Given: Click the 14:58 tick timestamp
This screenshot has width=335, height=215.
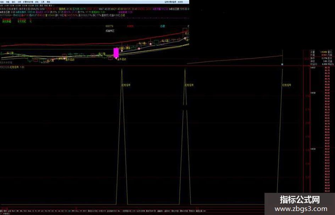Looking at the screenshot, I should (313, 93).
